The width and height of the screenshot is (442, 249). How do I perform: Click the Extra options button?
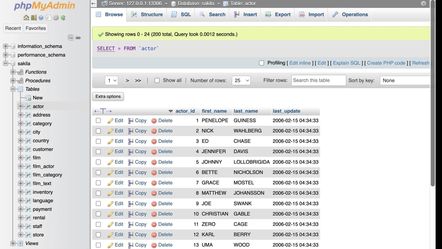pyautogui.click(x=108, y=97)
